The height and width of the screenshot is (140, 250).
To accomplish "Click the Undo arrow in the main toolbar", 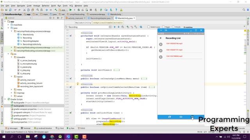I will click(x=15, y=10).
